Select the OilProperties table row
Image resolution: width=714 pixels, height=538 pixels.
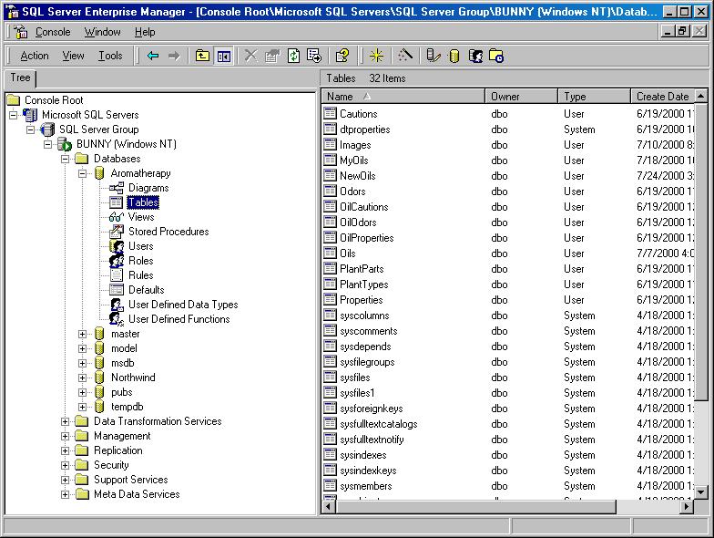pos(366,238)
